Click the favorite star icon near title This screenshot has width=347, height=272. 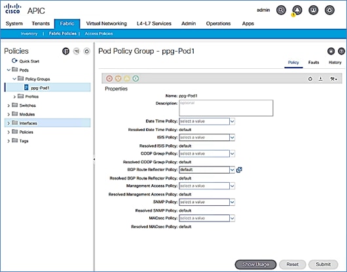[331, 51]
